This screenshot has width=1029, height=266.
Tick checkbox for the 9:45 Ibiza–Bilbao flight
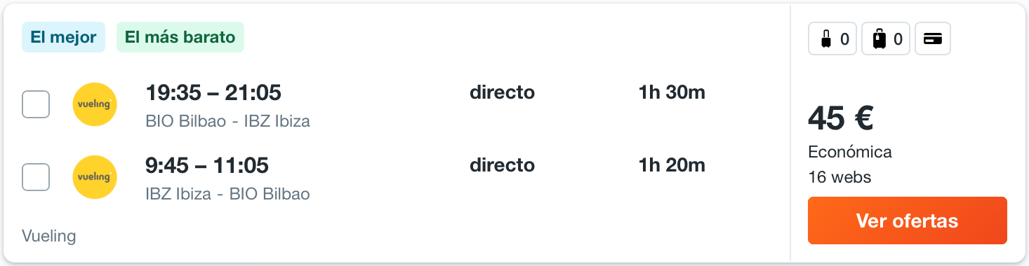36,177
